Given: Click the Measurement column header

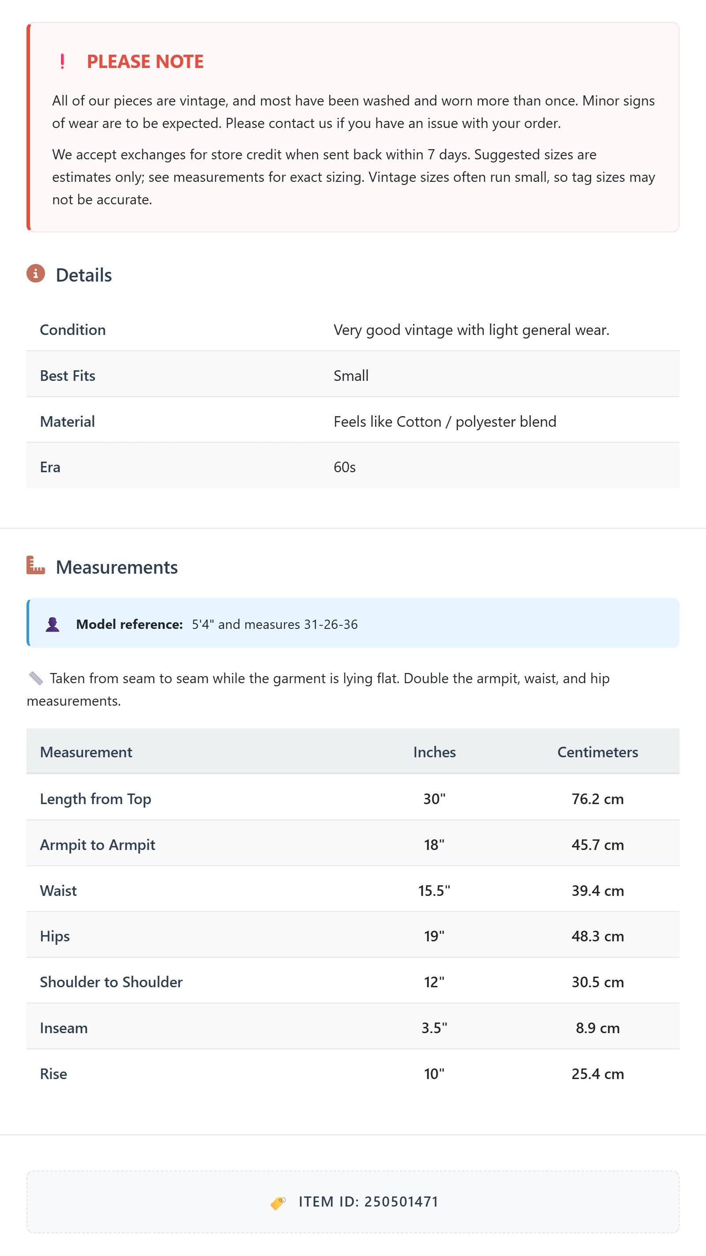Looking at the screenshot, I should click(86, 752).
